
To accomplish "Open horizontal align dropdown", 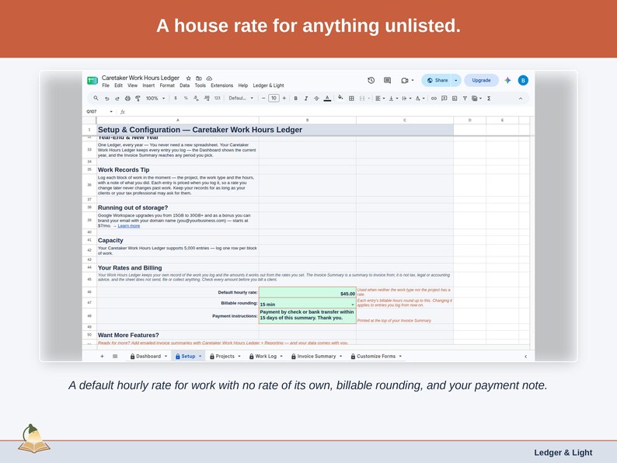I will (x=380, y=99).
